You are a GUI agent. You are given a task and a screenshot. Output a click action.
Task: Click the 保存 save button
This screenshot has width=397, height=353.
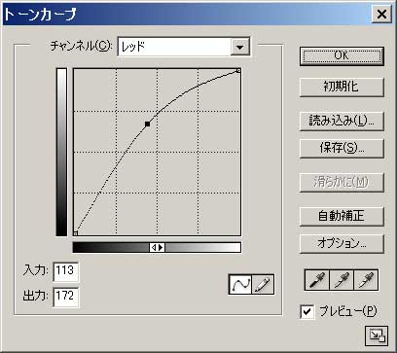342,149
